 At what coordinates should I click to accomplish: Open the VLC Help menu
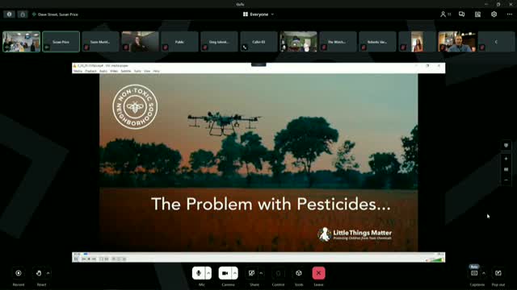(156, 71)
